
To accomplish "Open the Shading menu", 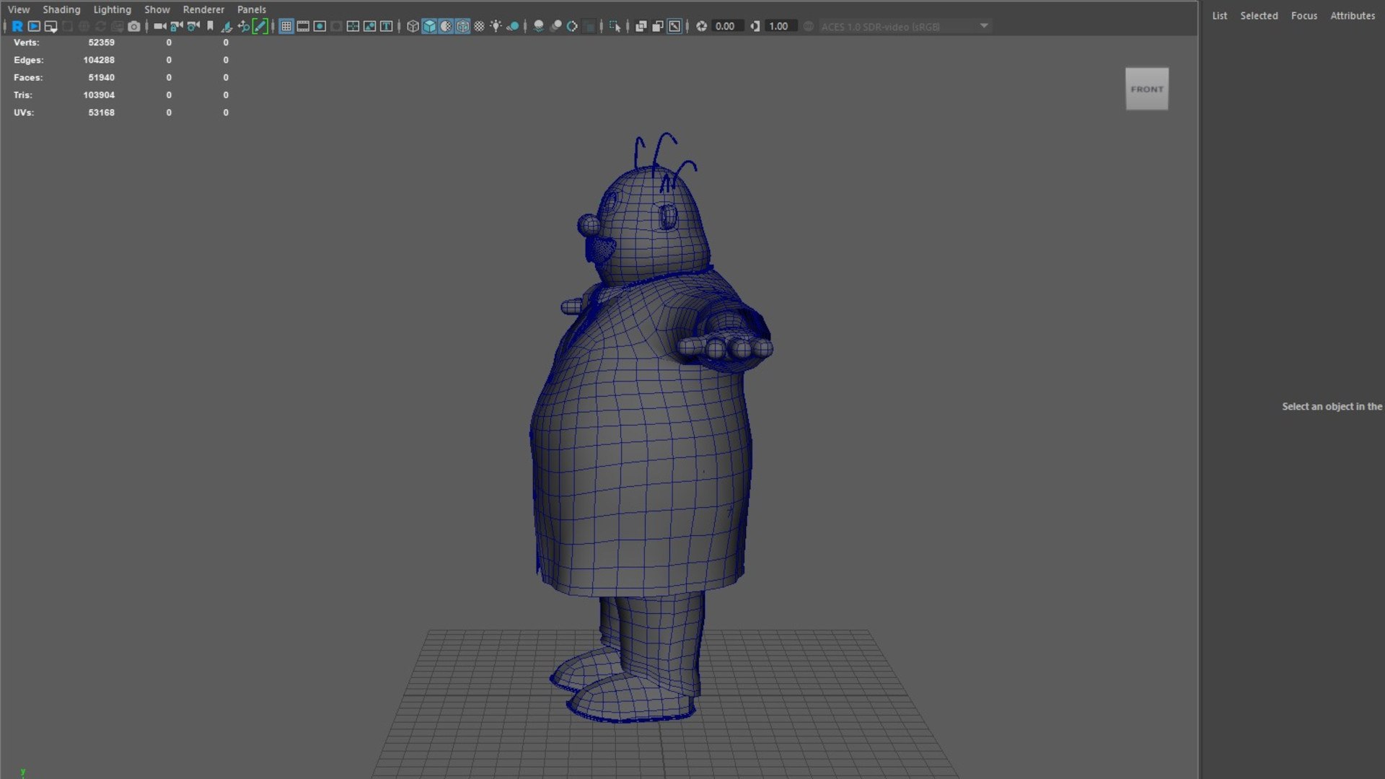I will tap(61, 9).
